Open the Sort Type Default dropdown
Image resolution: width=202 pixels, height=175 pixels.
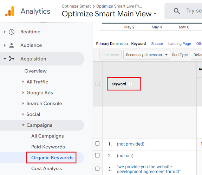(x=196, y=55)
